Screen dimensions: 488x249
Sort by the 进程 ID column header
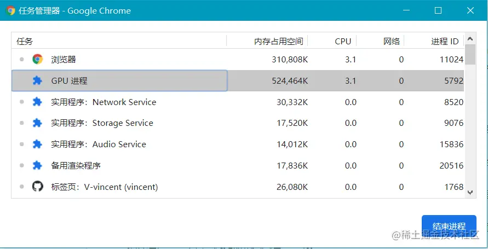coord(444,41)
